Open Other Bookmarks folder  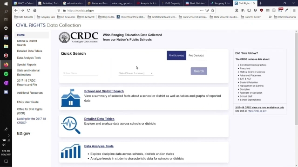284,17
